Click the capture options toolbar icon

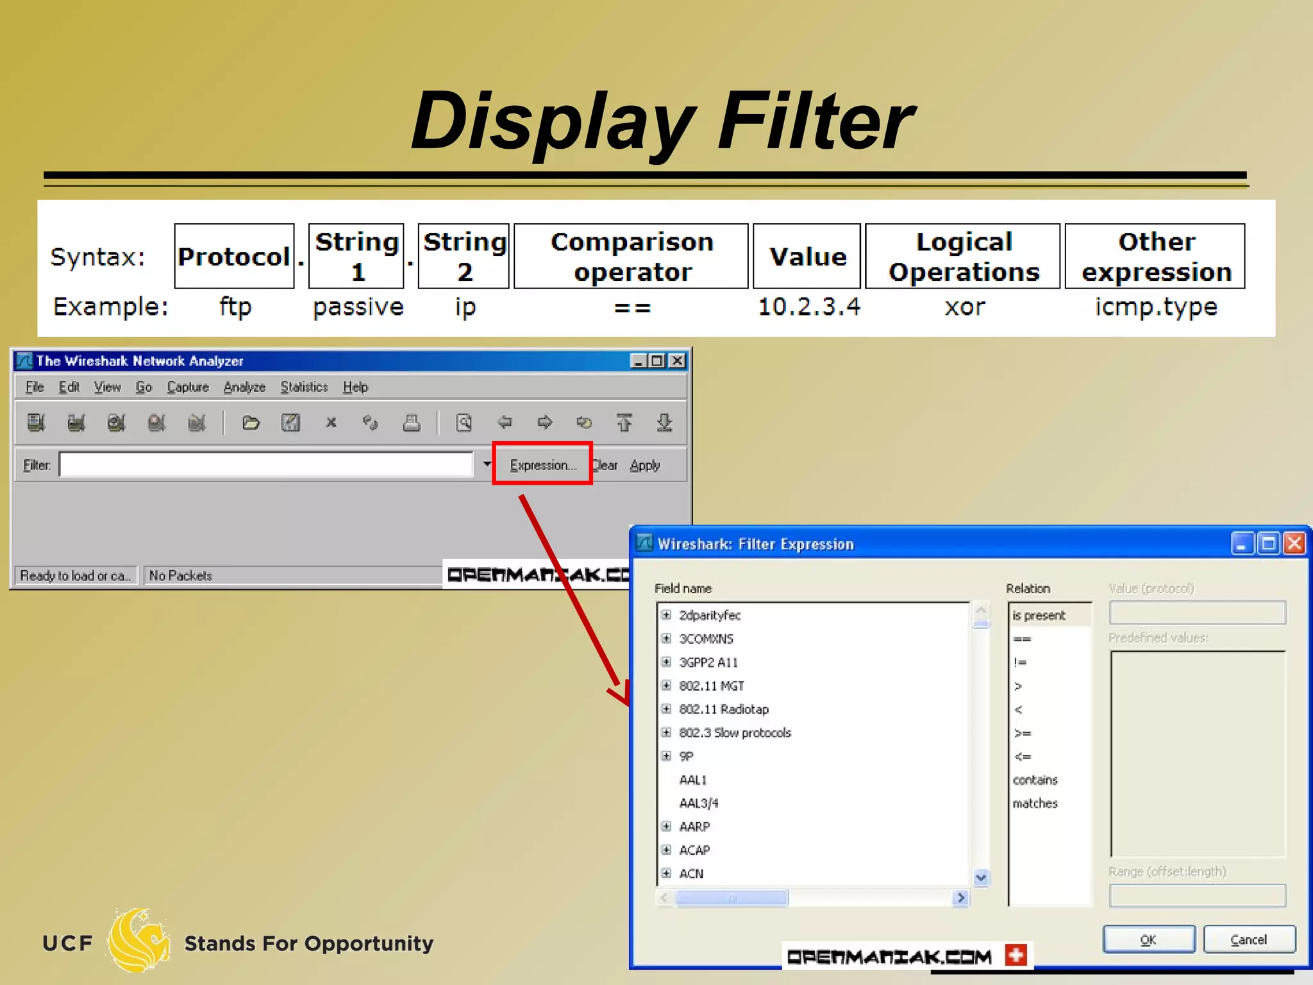coord(76,423)
